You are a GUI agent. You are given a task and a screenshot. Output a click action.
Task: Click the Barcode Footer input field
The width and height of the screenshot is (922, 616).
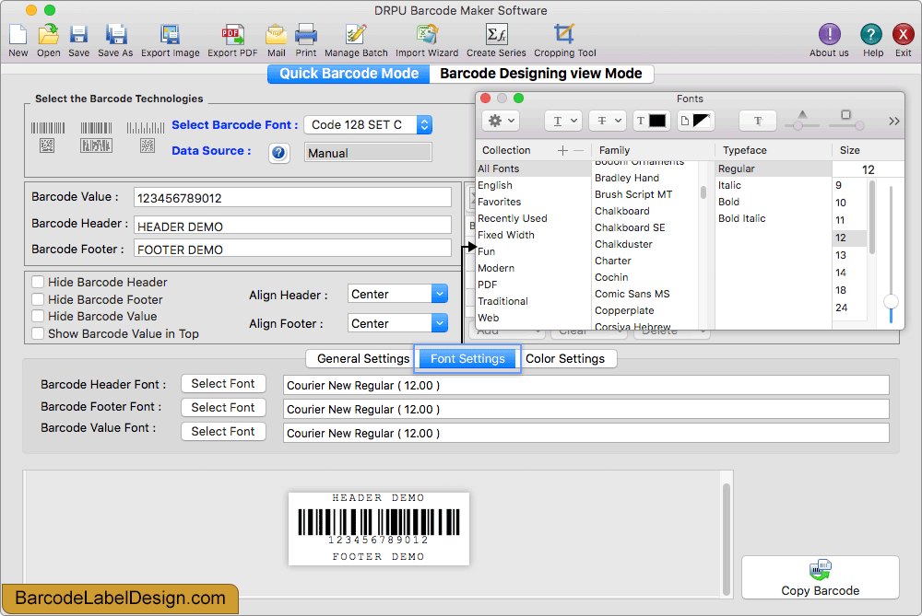(x=293, y=249)
